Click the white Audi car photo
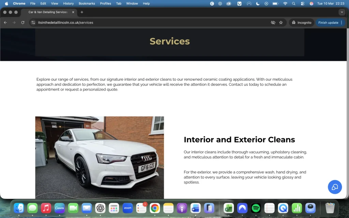 point(100,157)
